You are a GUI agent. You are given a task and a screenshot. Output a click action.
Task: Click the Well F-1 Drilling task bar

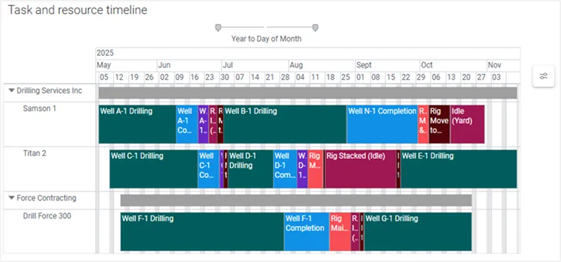point(202,232)
